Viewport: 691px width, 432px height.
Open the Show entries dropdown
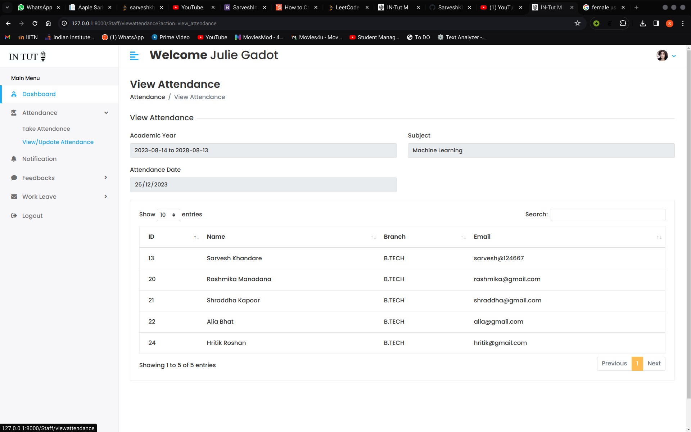168,215
